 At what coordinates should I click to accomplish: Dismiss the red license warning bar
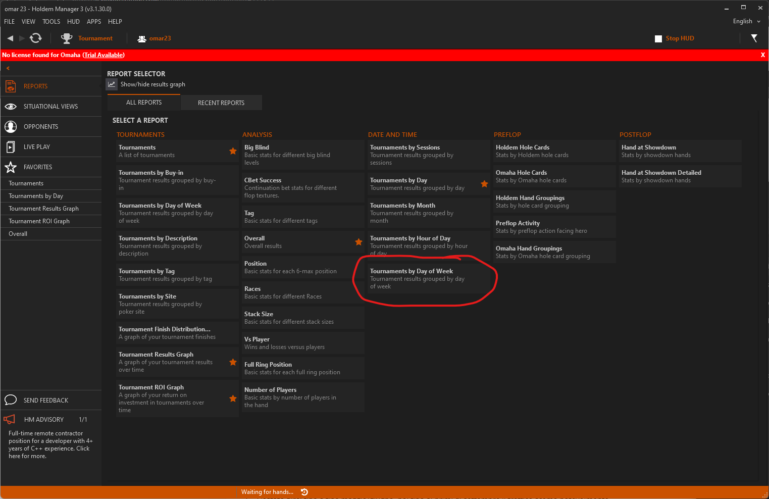(762, 55)
